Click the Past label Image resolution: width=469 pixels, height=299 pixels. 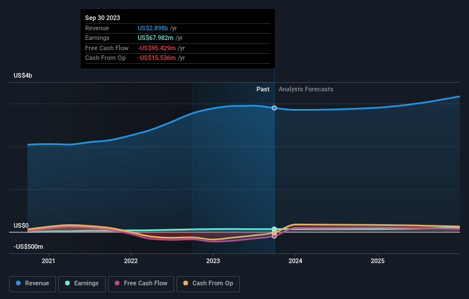coord(263,89)
